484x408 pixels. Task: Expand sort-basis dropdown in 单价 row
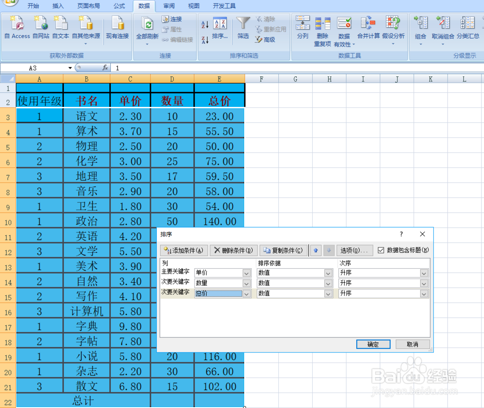[x=328, y=273]
